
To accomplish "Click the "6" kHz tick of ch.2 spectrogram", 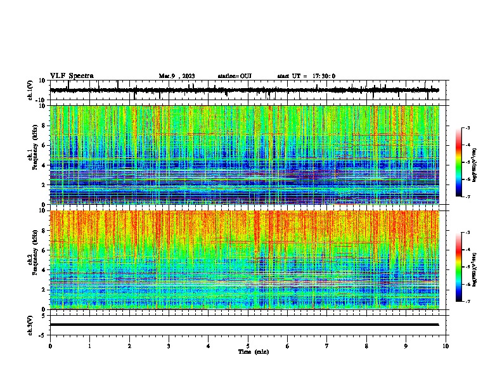I will click(44, 250).
